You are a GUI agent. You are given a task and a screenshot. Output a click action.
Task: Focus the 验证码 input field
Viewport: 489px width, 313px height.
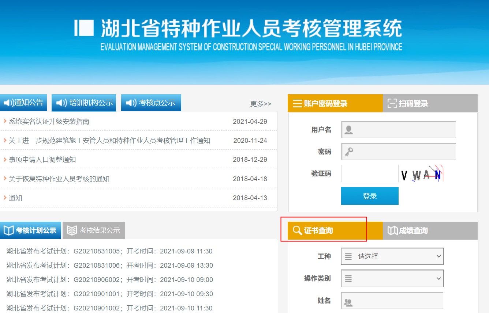[x=370, y=173]
